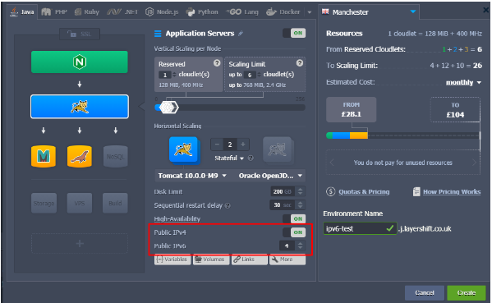492x303 pixels.
Task: Click the pencil icon beside Application Servers
Action: (241, 33)
